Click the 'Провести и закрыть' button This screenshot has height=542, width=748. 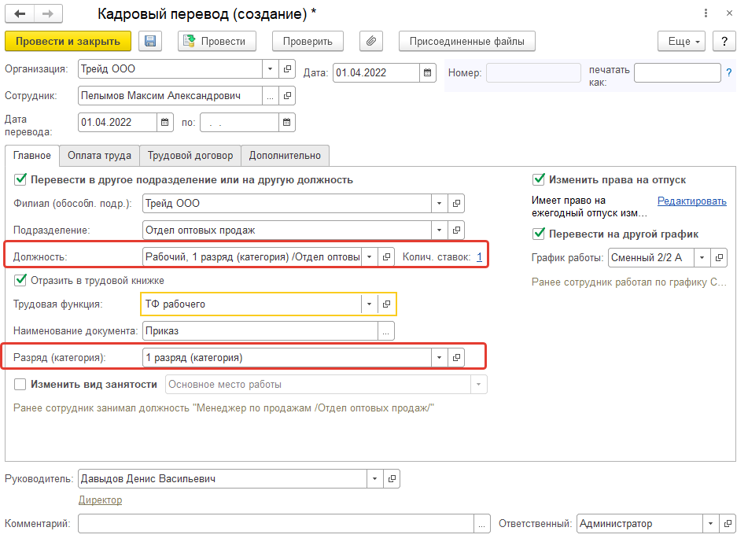[x=68, y=42]
